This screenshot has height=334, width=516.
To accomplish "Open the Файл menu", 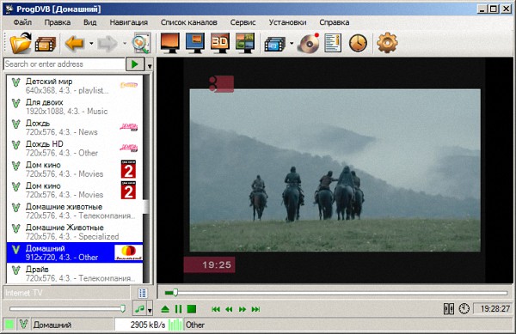I will click(22, 22).
